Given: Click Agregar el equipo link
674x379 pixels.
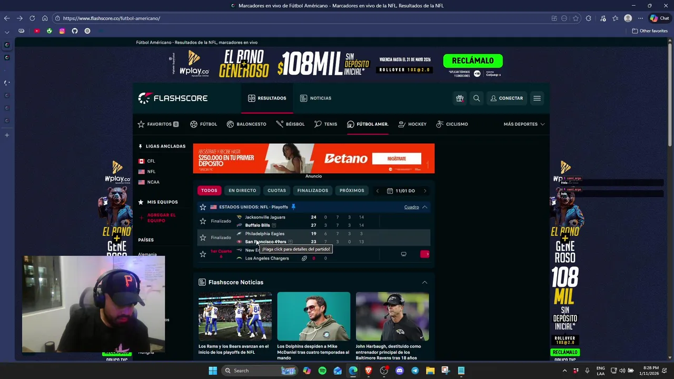Looking at the screenshot, I should [162, 218].
